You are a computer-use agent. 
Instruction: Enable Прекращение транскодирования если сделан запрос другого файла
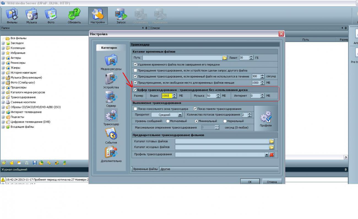pos(135,70)
